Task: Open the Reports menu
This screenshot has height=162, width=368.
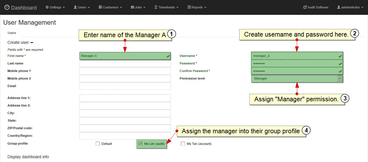Action: tap(197, 7)
